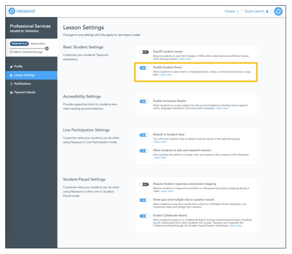Click the Payment Details card icon
The width and height of the screenshot is (292, 254).
[x=11, y=92]
